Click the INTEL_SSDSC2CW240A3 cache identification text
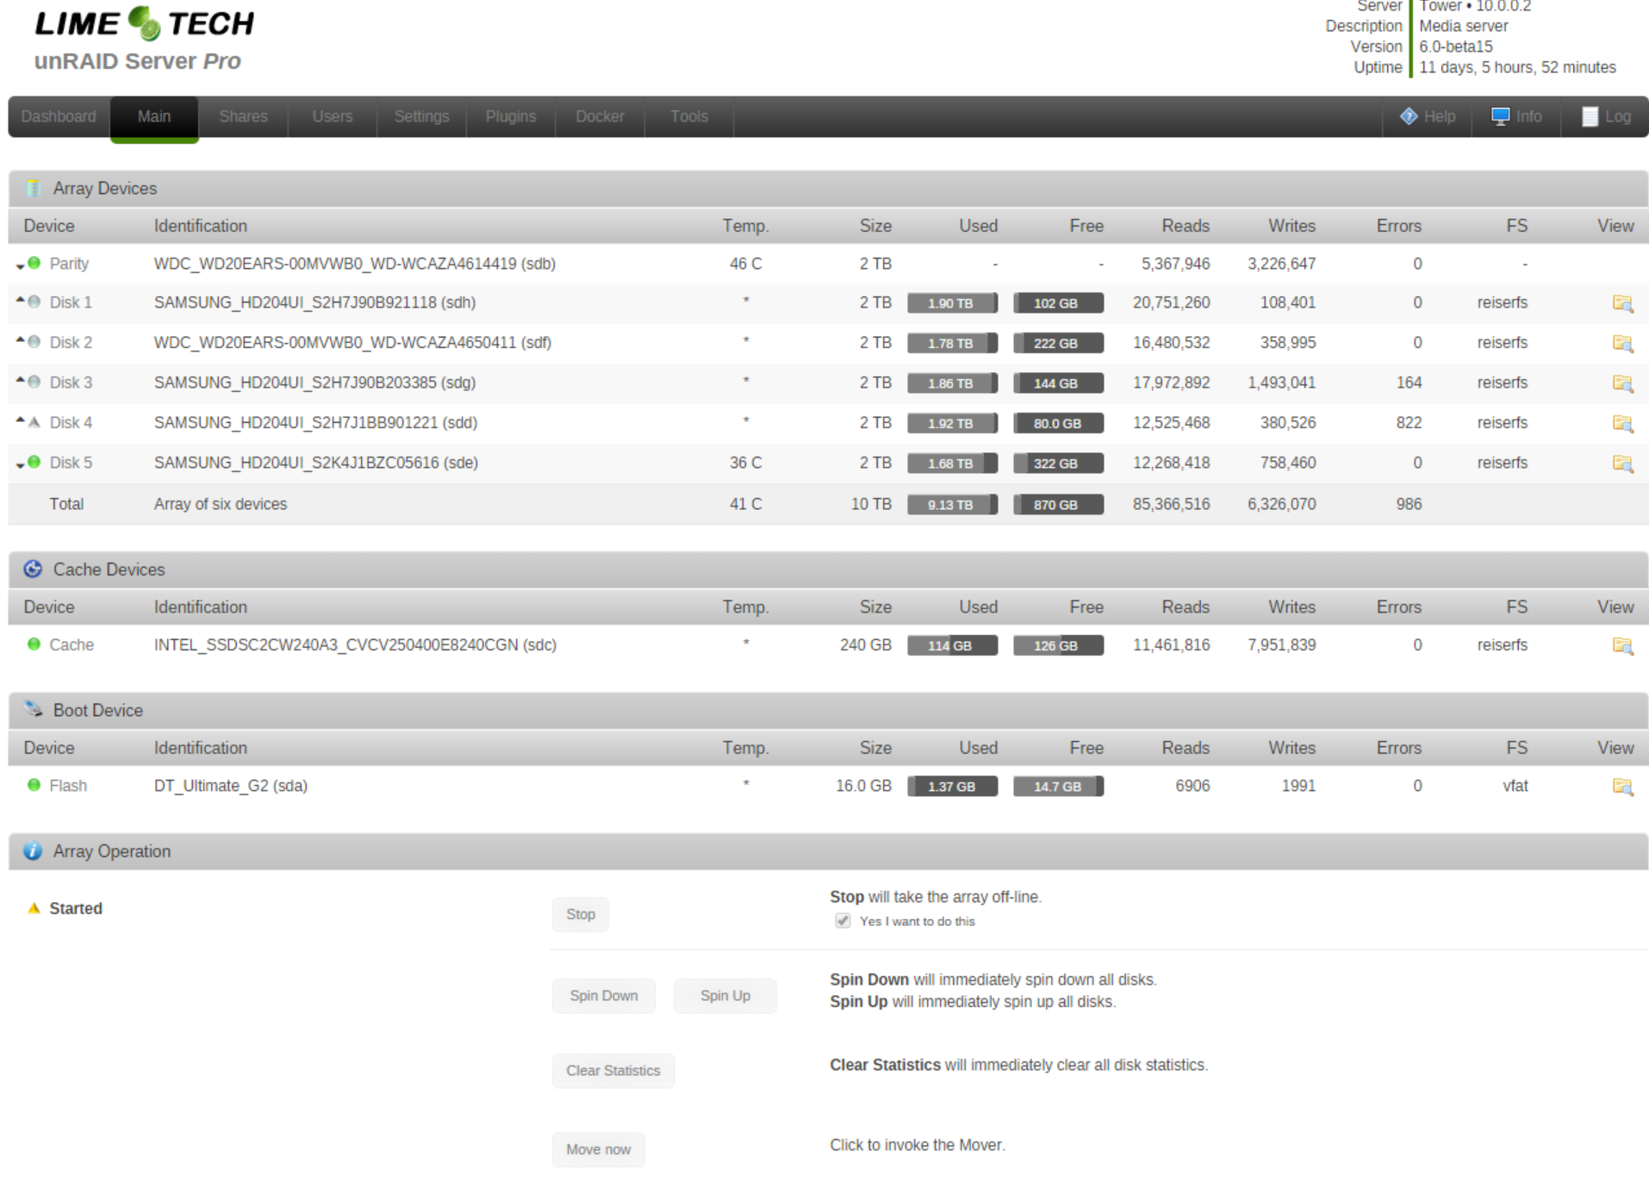This screenshot has width=1649, height=1194. 355,645
